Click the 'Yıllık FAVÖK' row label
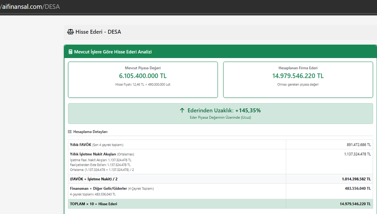The image size is (377, 214). click(80, 145)
